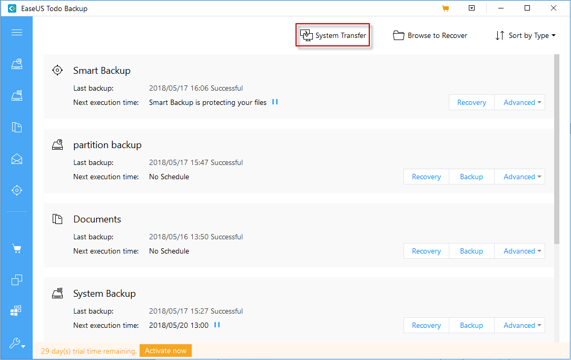Click 'No Schedule' text for Documents
571x360 pixels.
(169, 251)
